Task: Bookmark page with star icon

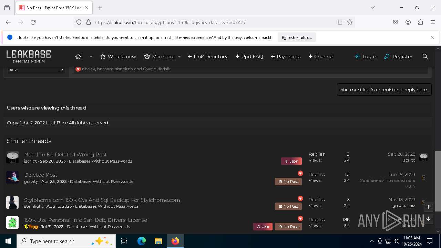Action: tap(350, 22)
